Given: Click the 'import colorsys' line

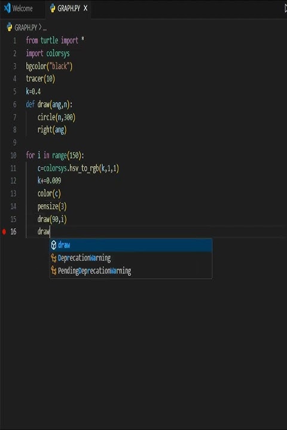Looking at the screenshot, I should [x=48, y=53].
